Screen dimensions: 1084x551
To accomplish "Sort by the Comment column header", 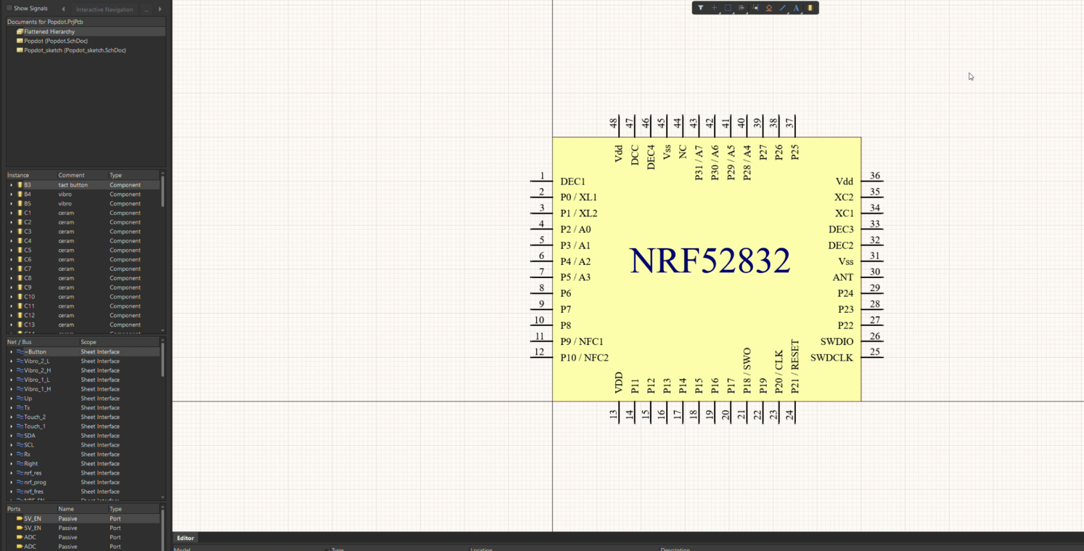I will coord(83,175).
